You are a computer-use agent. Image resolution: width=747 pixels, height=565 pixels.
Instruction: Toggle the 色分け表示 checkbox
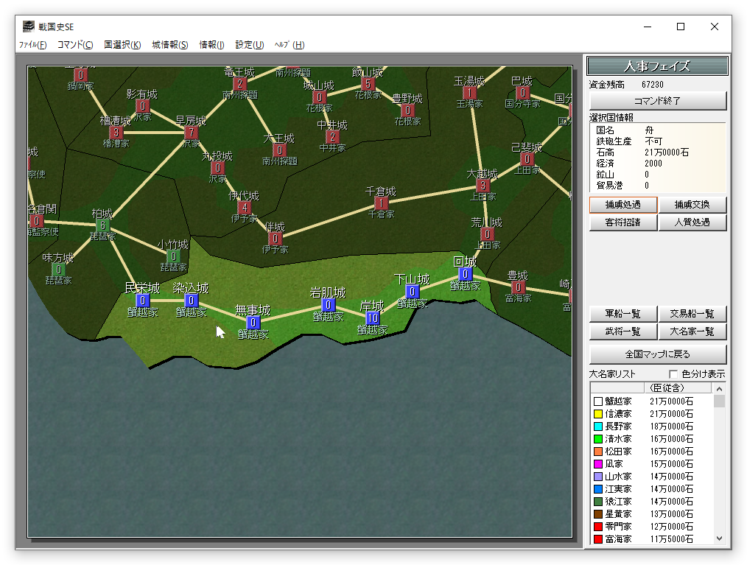click(673, 374)
